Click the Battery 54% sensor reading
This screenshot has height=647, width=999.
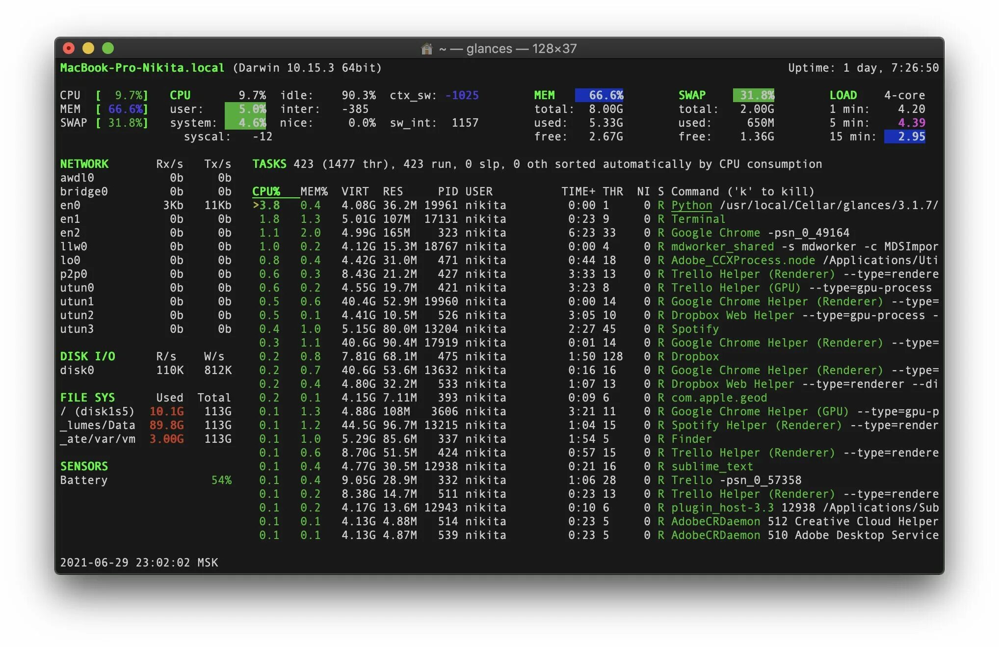(221, 480)
